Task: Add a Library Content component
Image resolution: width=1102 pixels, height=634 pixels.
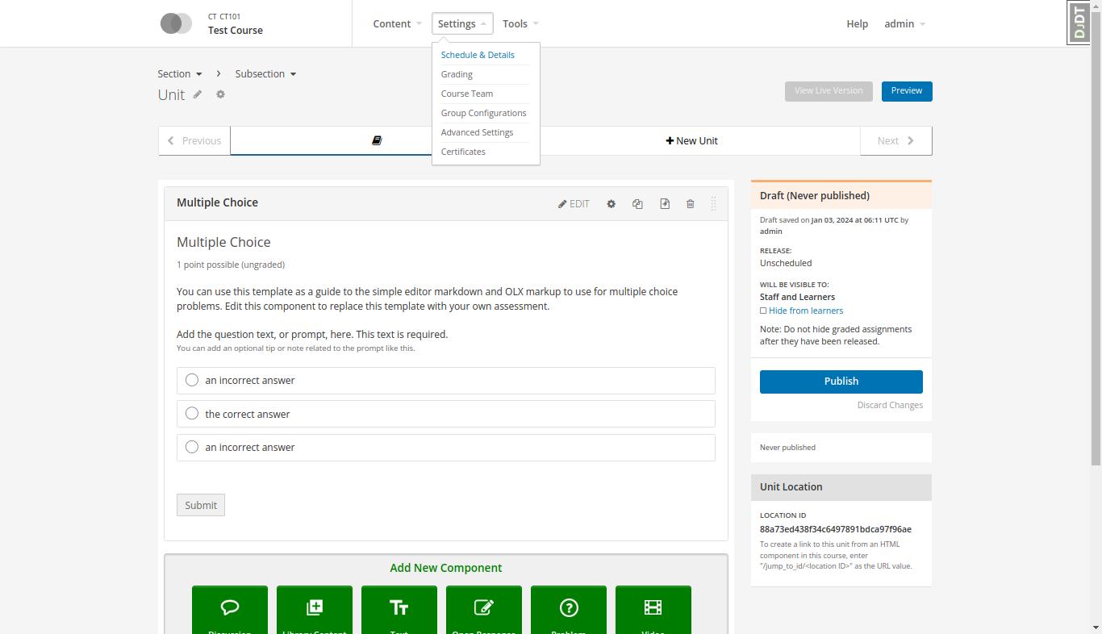Action: point(315,611)
